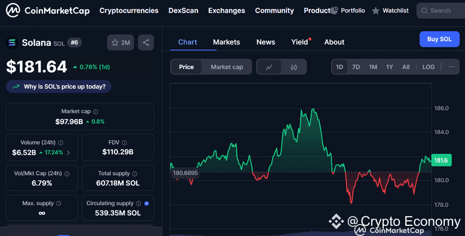Toggle chart to Price view

pyautogui.click(x=186, y=67)
